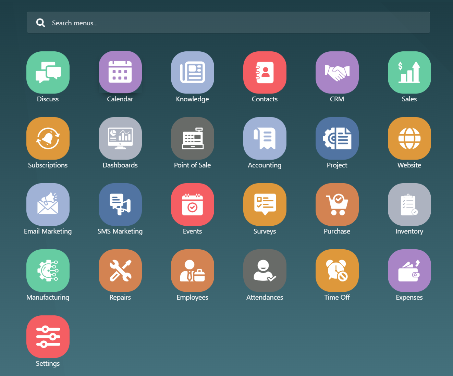Screen dimensions: 453x376
Task: Click the Contacts app icon
Action: 265,72
